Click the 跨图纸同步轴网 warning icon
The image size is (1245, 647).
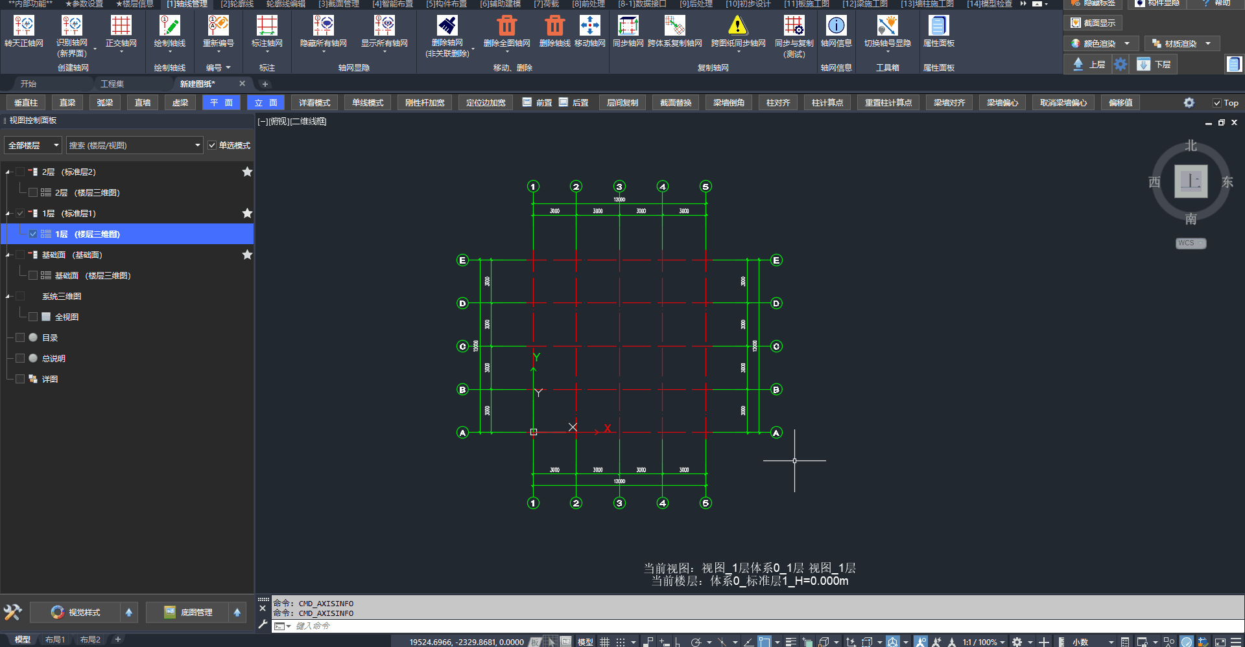pos(737,26)
